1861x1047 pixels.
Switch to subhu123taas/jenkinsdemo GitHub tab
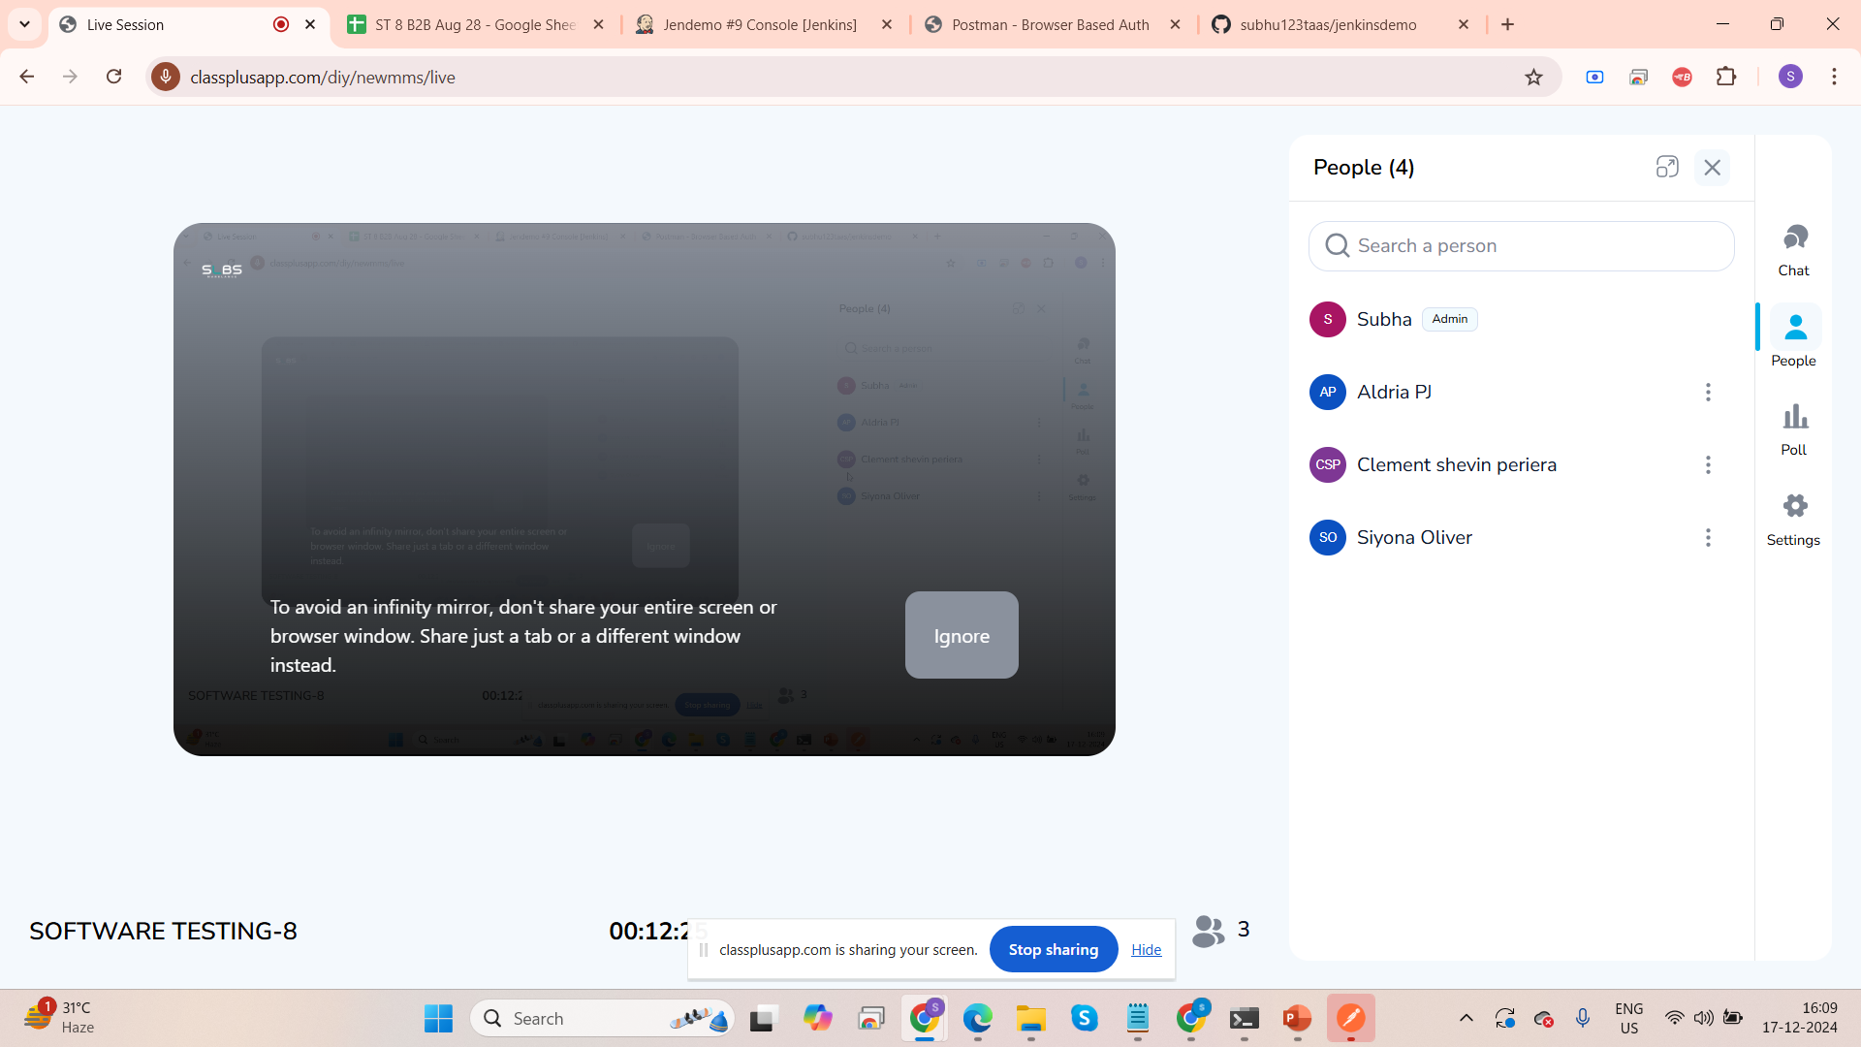coord(1328,25)
